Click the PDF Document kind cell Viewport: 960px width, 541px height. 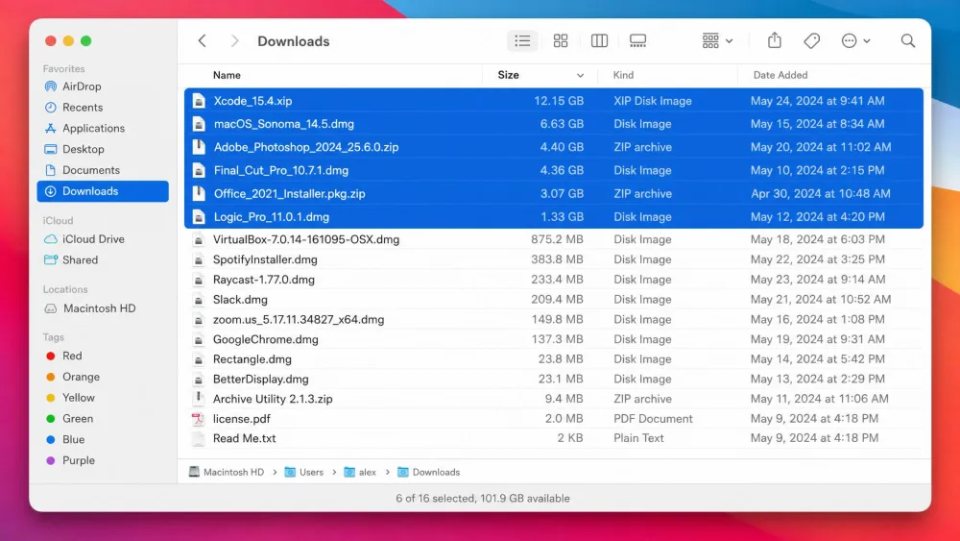pos(653,419)
